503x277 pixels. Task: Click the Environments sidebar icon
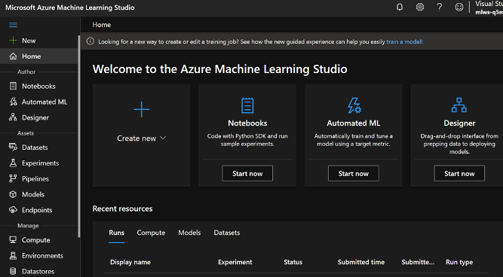click(13, 255)
